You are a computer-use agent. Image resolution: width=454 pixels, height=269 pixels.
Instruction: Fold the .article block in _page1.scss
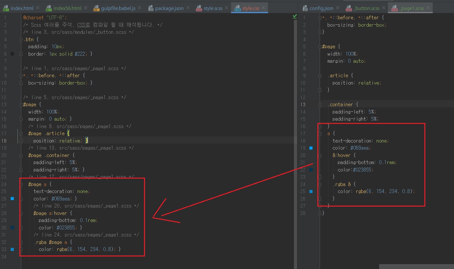click(319, 76)
